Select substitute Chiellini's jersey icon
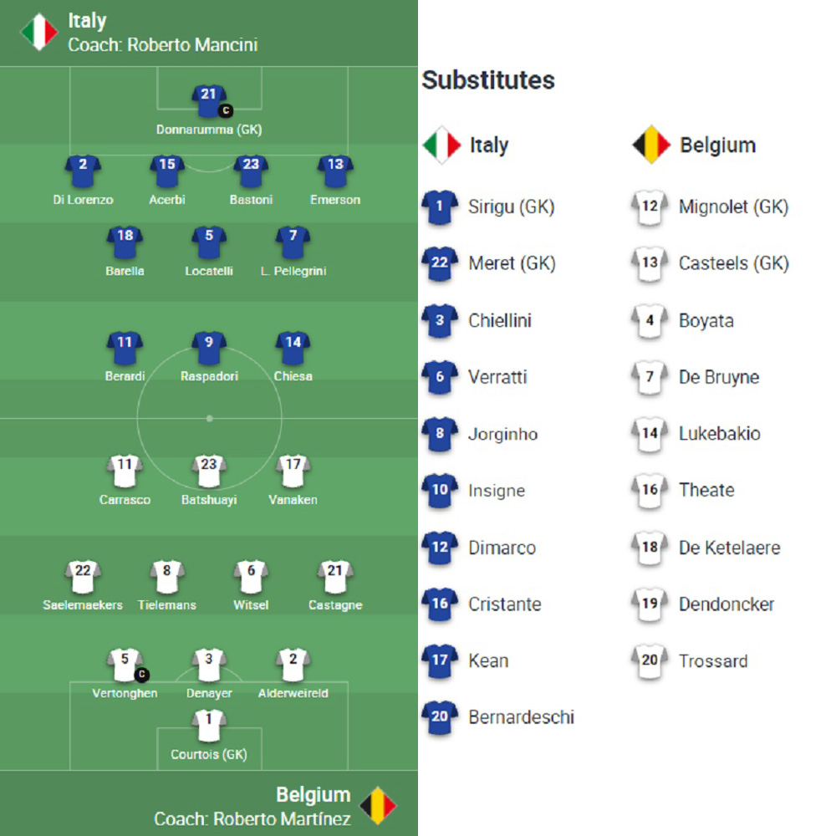Screen dimensions: 836x836 coord(439,320)
